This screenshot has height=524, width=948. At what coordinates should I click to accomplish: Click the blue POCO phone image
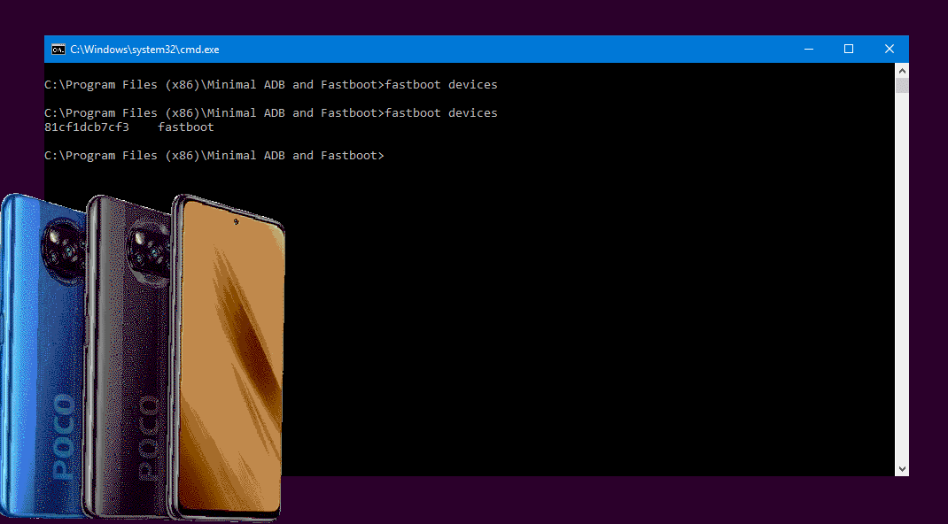(43, 356)
